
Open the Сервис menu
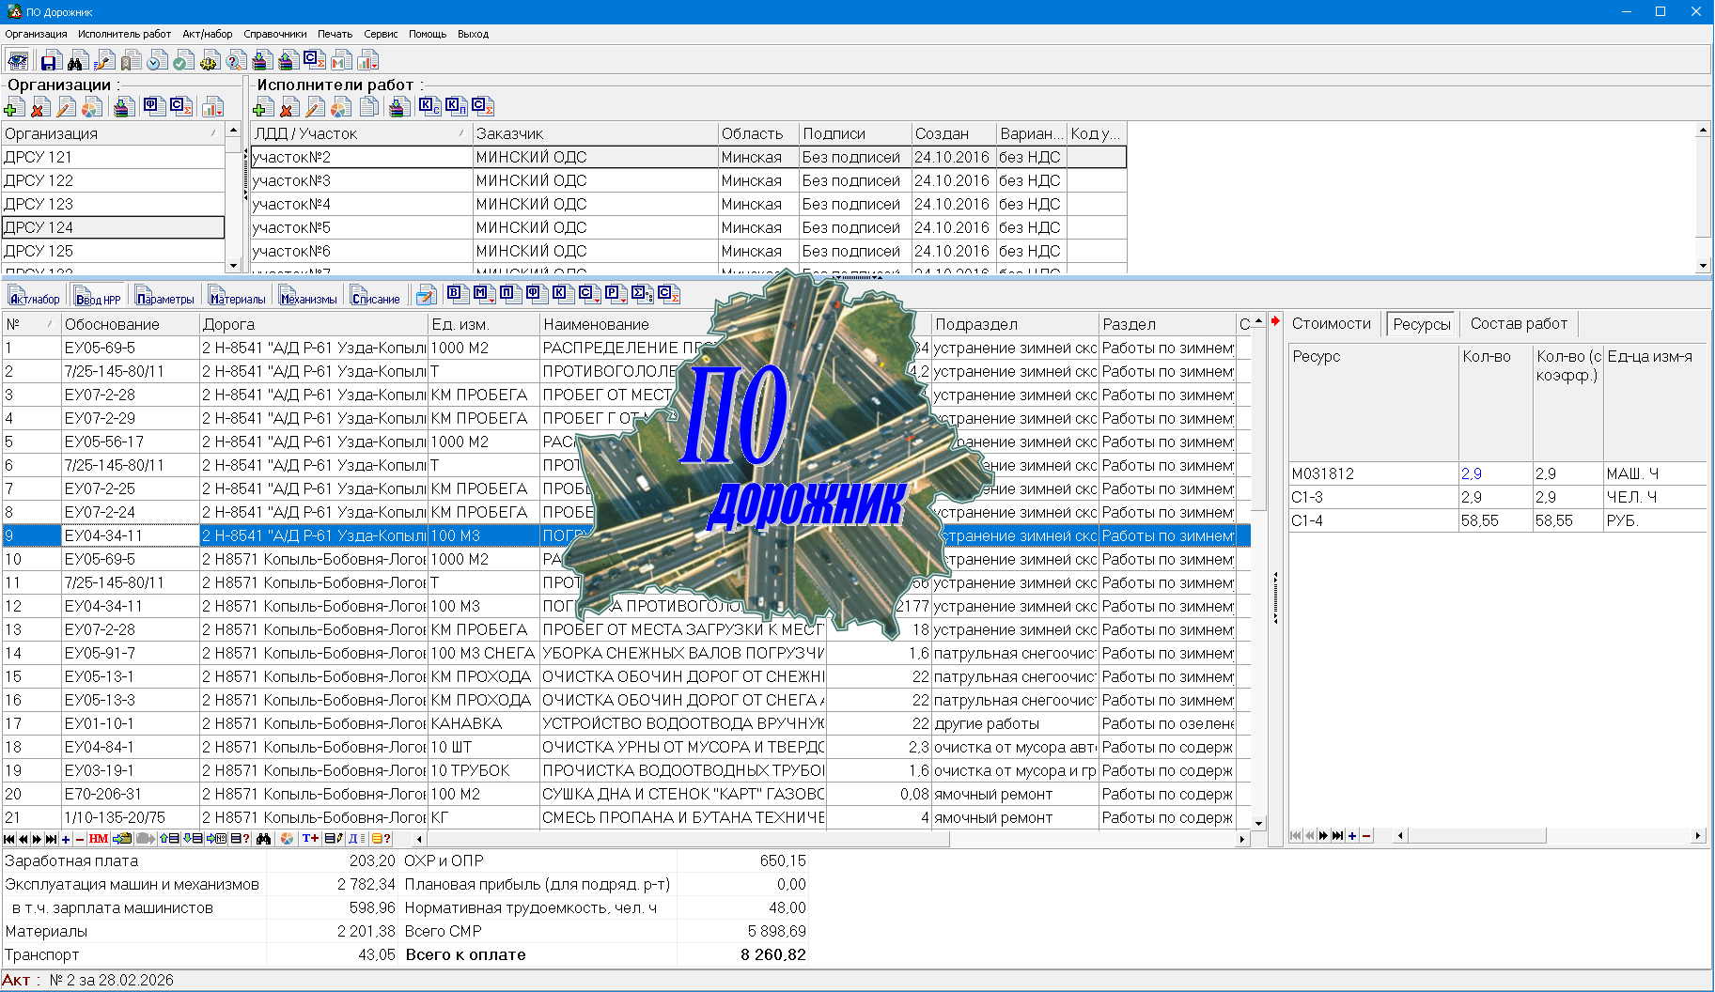tap(381, 34)
